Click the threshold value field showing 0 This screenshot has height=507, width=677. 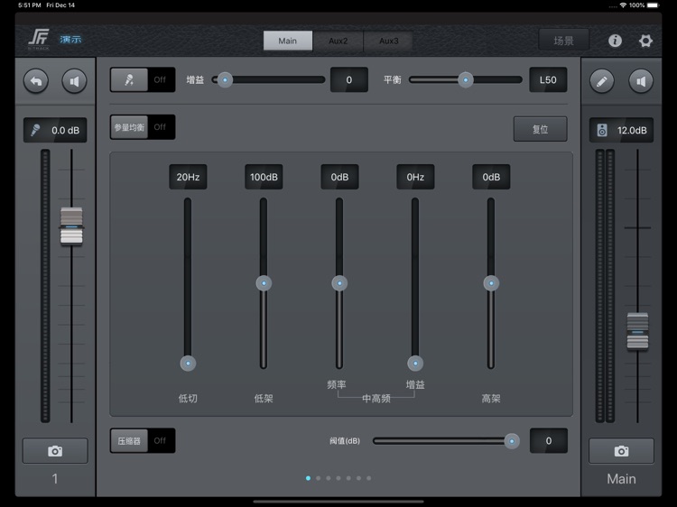click(548, 440)
